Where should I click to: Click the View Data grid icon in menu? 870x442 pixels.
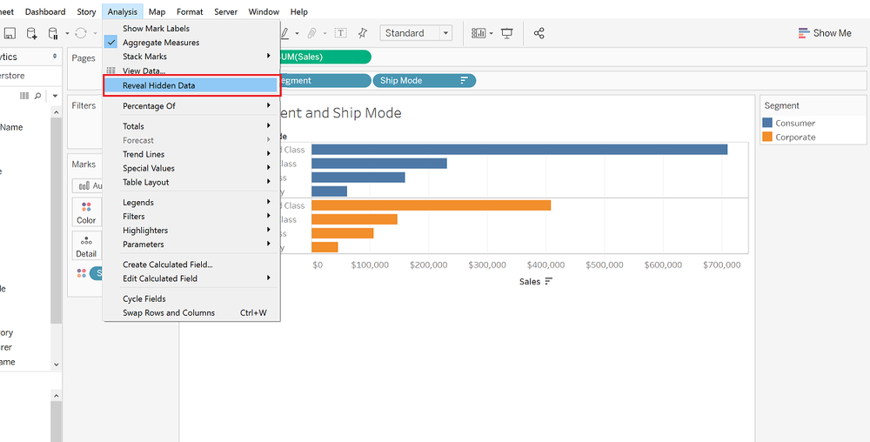111,71
